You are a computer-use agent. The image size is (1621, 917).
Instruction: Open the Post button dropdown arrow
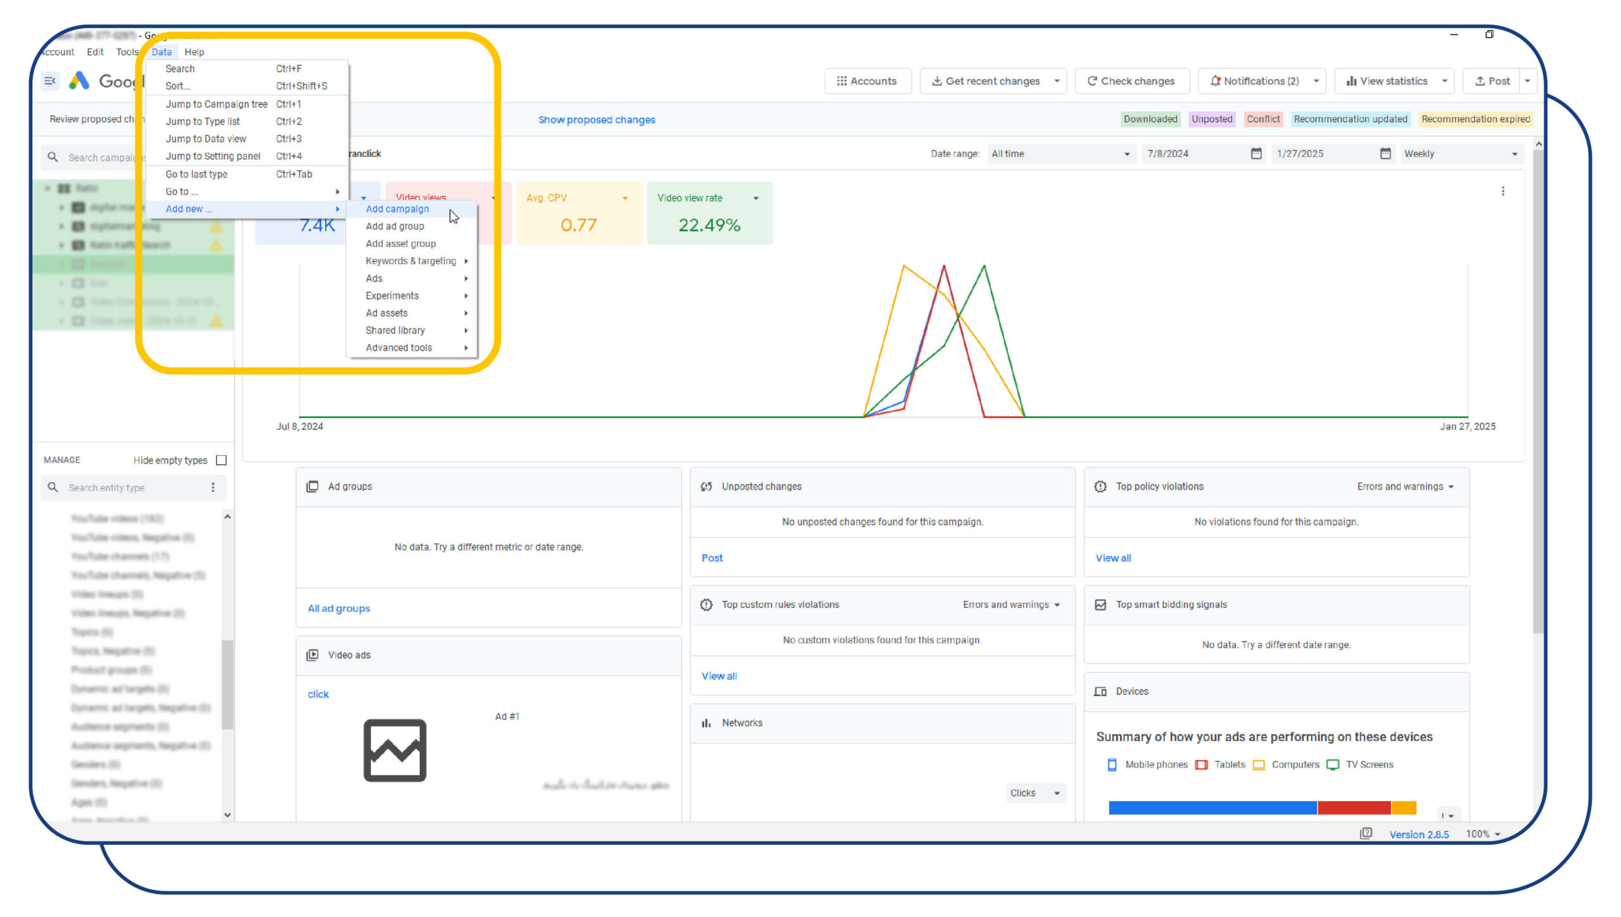(x=1527, y=81)
